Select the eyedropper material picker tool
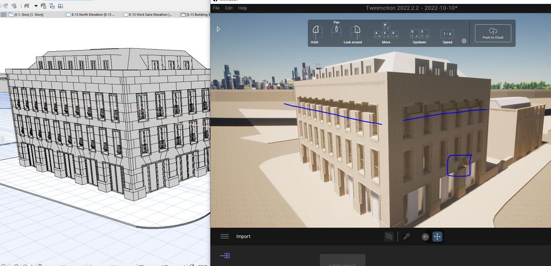 [x=406, y=236]
